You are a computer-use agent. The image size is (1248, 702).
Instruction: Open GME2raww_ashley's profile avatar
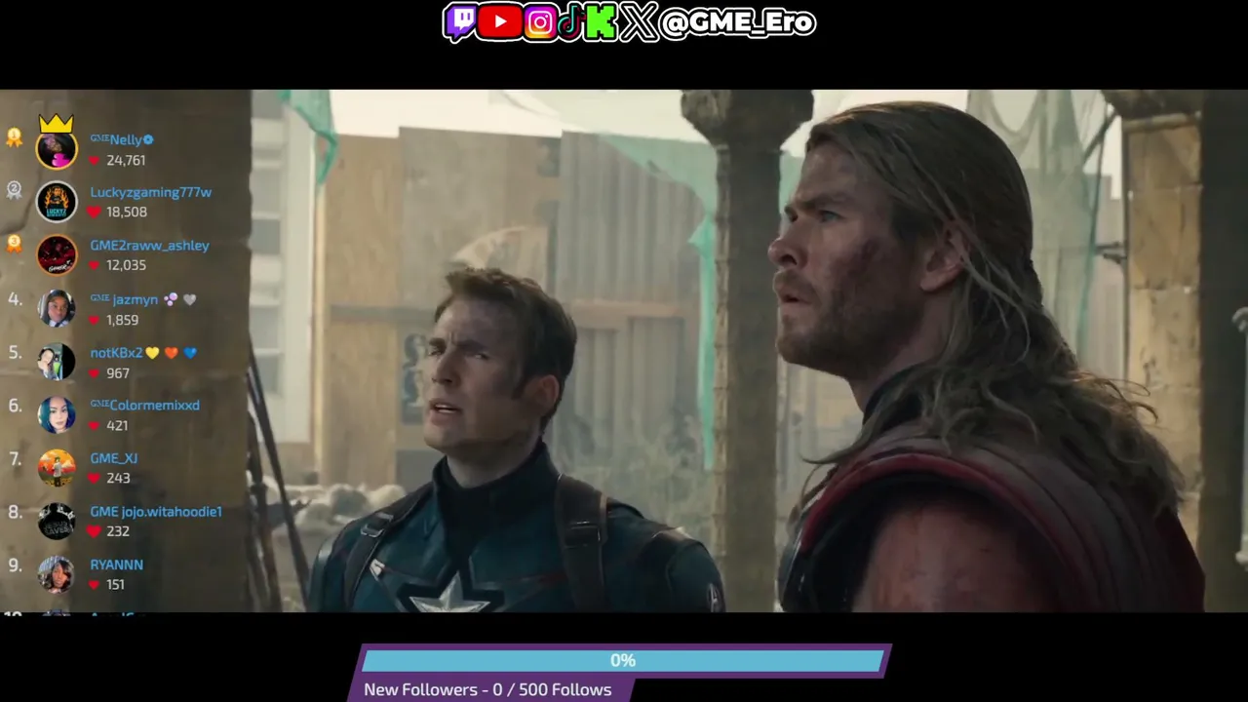tap(57, 255)
